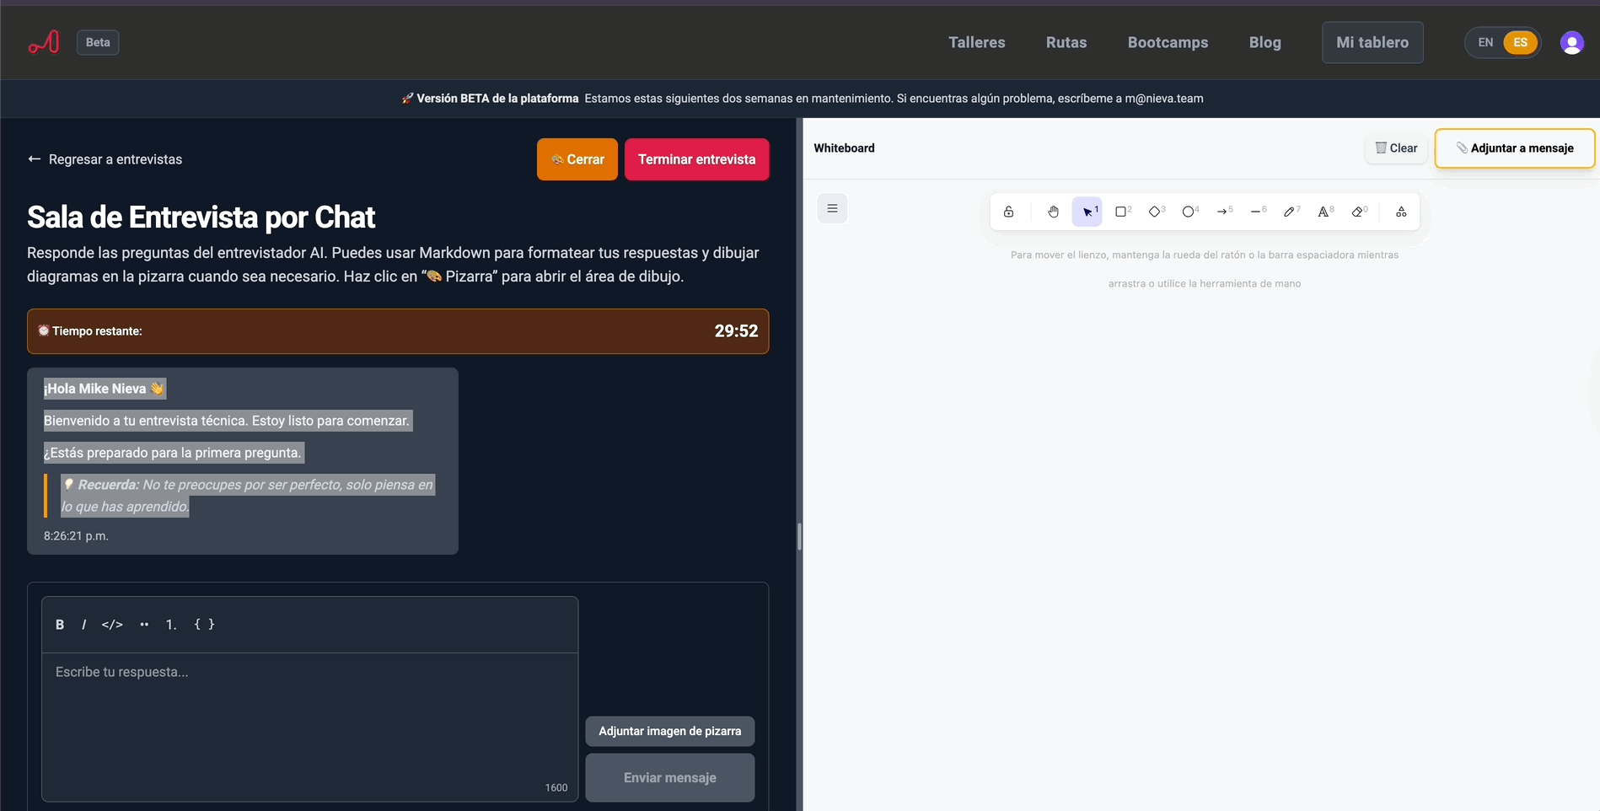1600x811 pixels.
Task: Select the Ellipse tool
Action: point(1189,212)
